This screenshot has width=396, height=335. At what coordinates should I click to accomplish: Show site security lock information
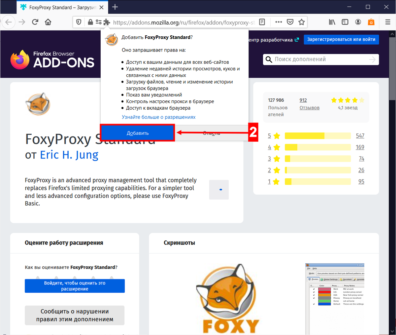pos(90,22)
